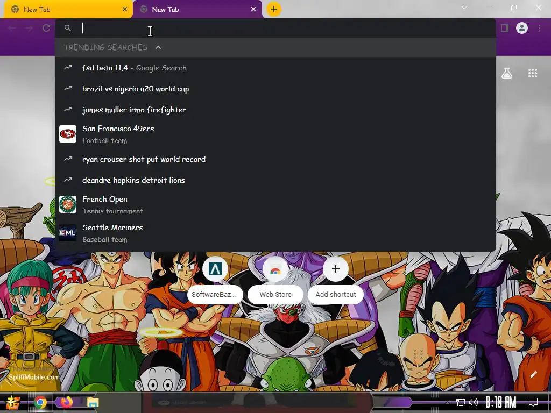Open Google Chrome from the taskbar
Viewport: 551px width, 413px height.
[x=40, y=402]
